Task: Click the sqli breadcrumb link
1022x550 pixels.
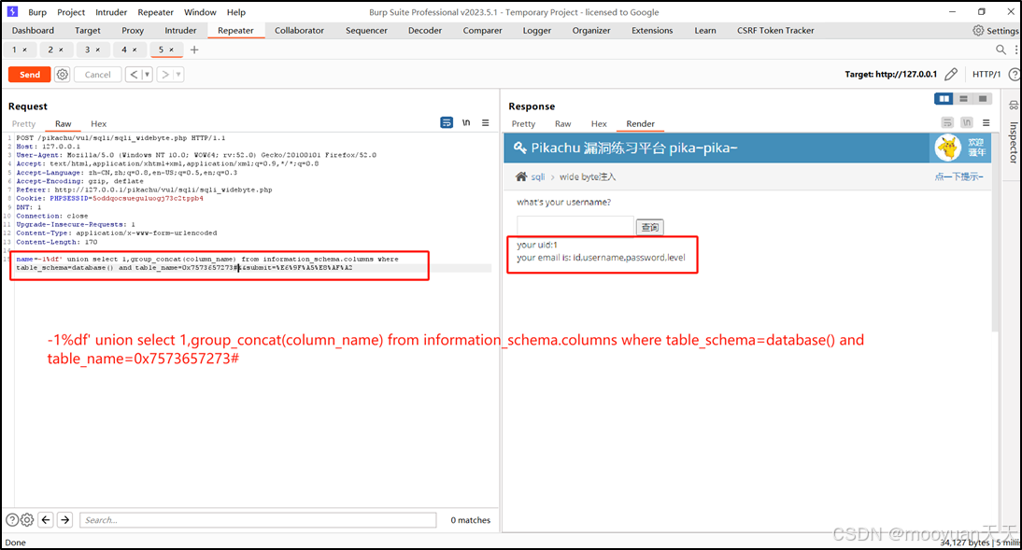Action: pos(538,176)
